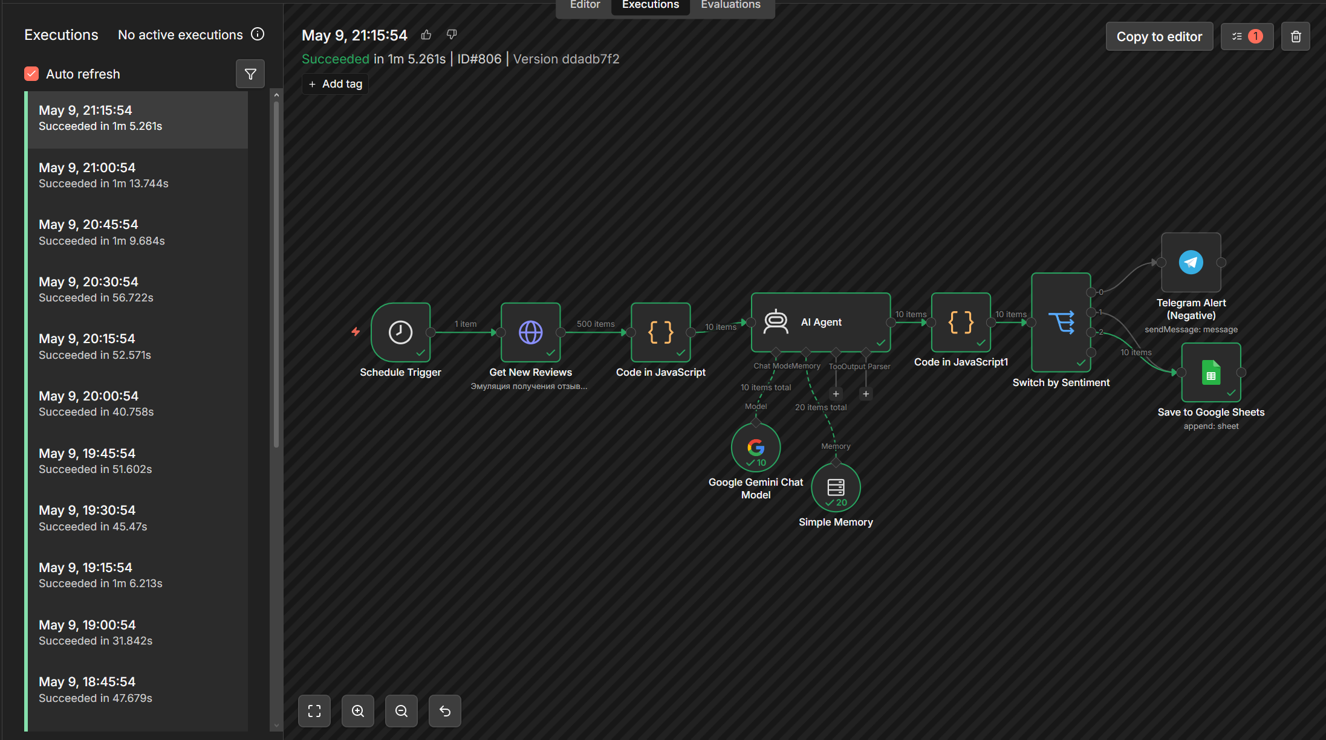
Task: Select the Code in JavaScript node
Action: point(660,332)
